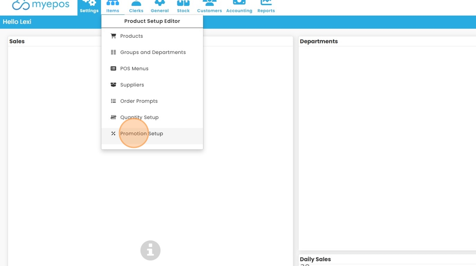Click the Product Setup Editor header
The height and width of the screenshot is (266, 476).
[152, 21]
